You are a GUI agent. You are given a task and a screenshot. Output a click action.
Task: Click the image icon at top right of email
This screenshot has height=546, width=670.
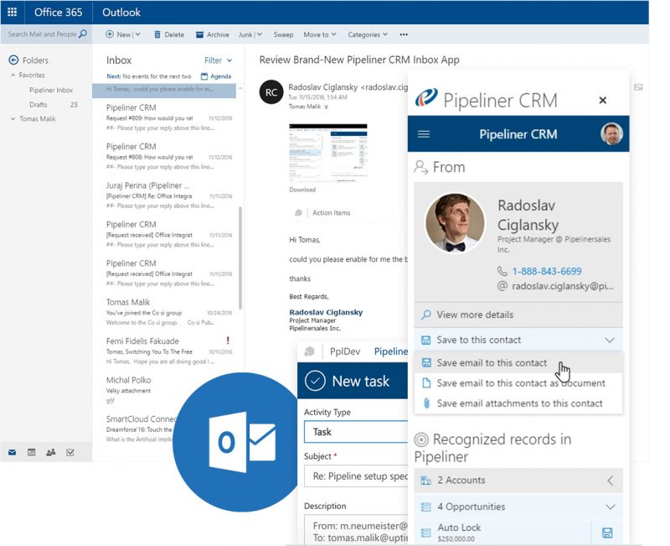(x=638, y=87)
